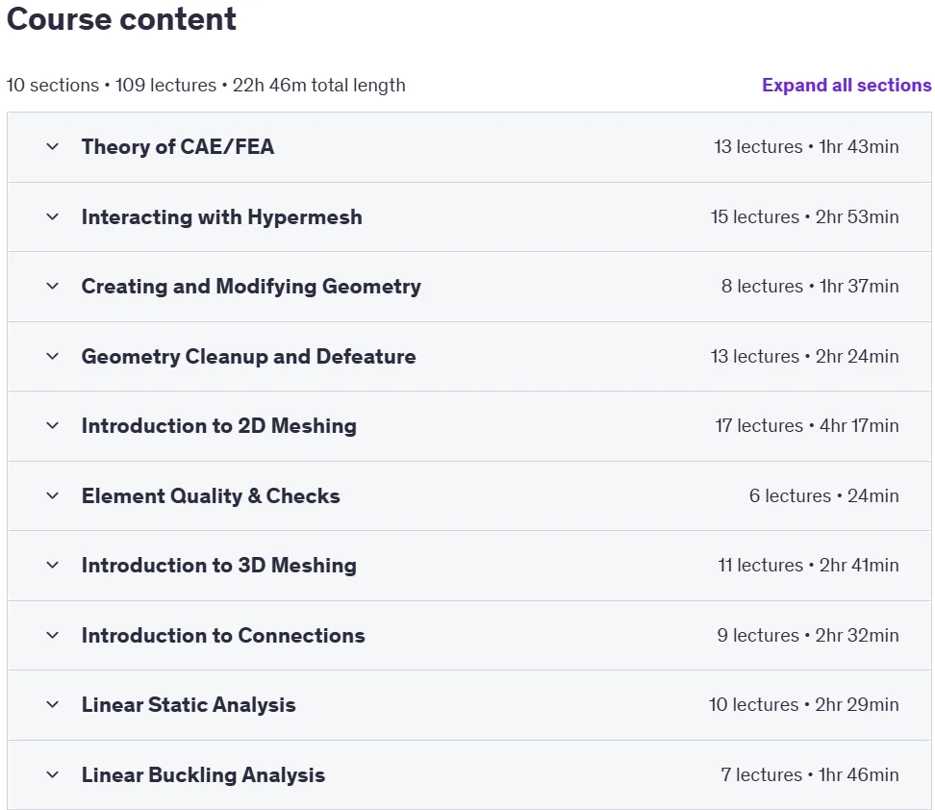Click chevron beside Introduction to Connections

coord(53,636)
